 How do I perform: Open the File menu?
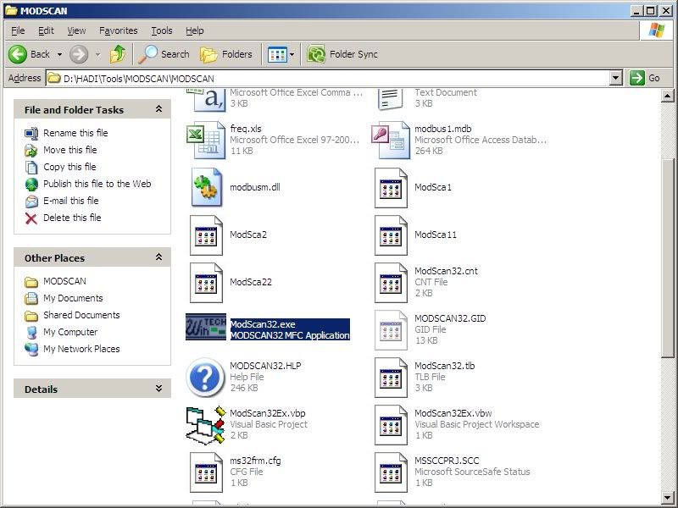pyautogui.click(x=18, y=30)
